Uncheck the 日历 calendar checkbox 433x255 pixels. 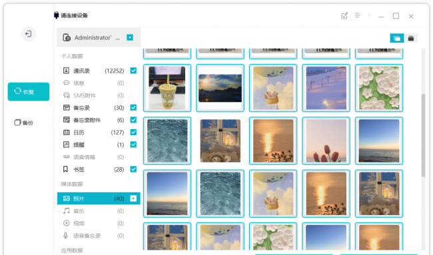133,132
